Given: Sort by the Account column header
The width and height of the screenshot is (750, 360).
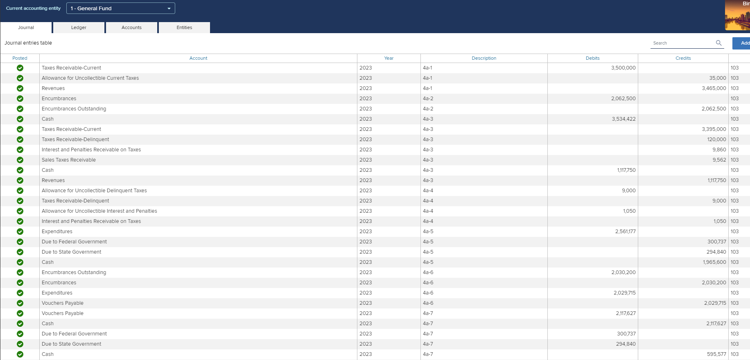Looking at the screenshot, I should pyautogui.click(x=198, y=58).
